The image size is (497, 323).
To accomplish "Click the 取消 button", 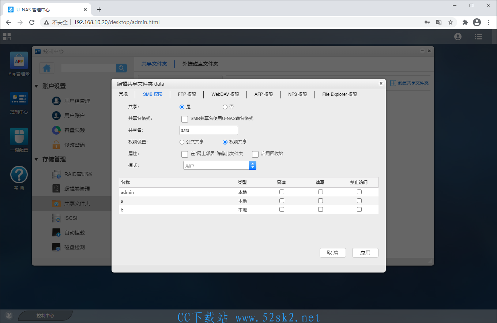I will (333, 253).
